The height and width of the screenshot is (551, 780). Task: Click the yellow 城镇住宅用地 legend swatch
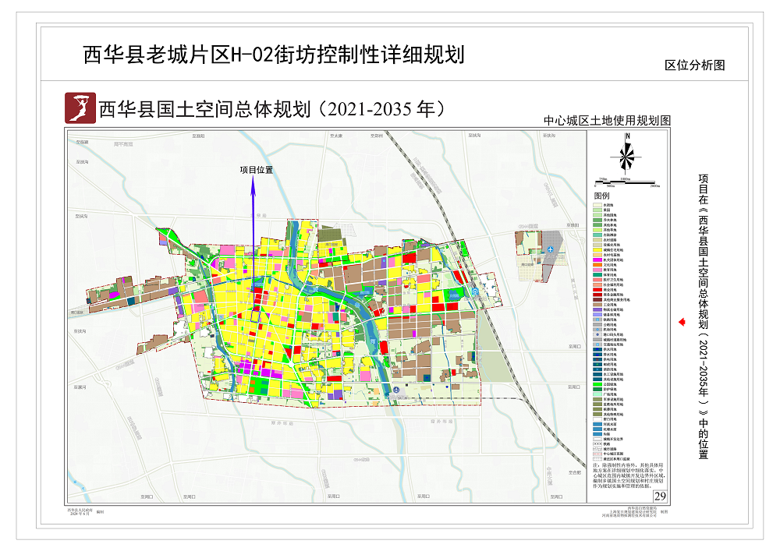[x=599, y=249]
